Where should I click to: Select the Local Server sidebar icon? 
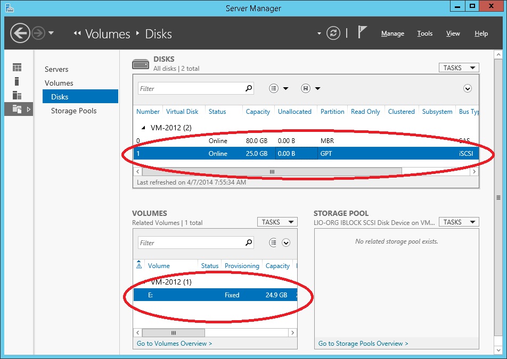click(x=17, y=81)
